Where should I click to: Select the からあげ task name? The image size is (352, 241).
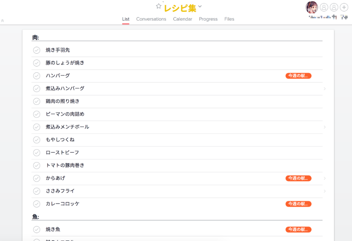tap(55, 178)
